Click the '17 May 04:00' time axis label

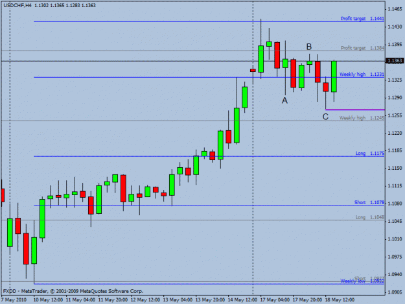click(275, 299)
